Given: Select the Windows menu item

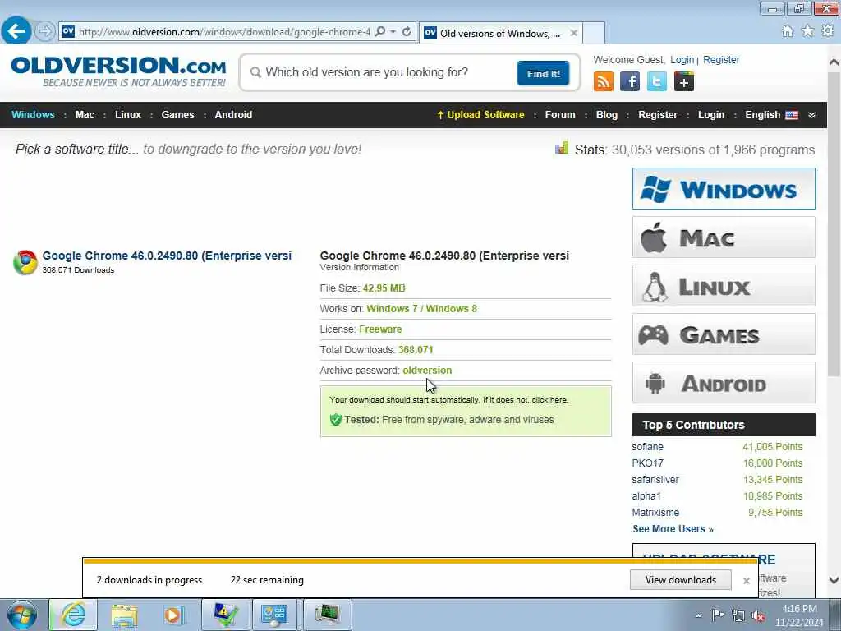Looking at the screenshot, I should pos(33,115).
